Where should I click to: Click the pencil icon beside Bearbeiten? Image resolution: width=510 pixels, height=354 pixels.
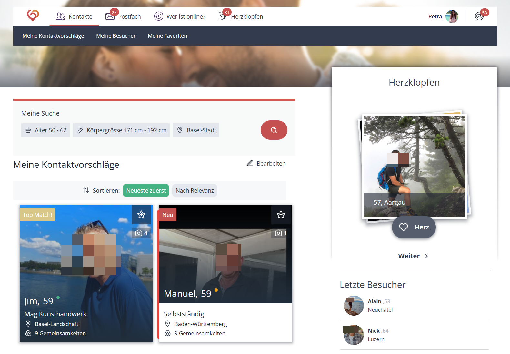pos(250,163)
